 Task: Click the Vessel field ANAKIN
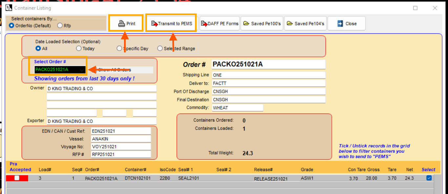point(121,139)
